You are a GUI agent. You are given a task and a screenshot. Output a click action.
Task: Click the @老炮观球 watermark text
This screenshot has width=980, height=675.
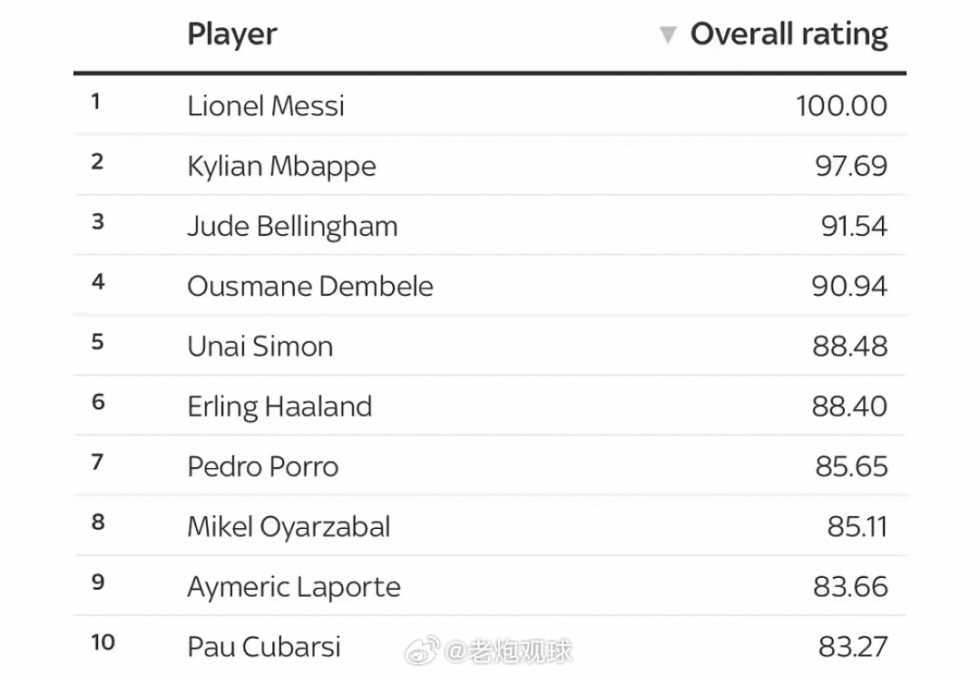(508, 652)
